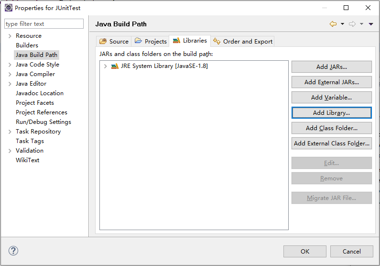The width and height of the screenshot is (380, 266).
Task: Open the WikiText page
Action: coord(27,160)
